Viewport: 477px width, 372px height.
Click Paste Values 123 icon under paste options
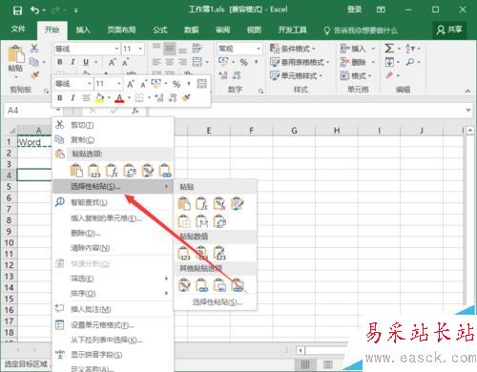[94, 171]
